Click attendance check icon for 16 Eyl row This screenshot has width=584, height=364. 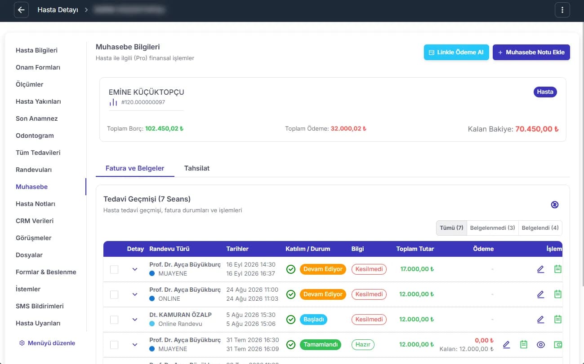click(291, 269)
